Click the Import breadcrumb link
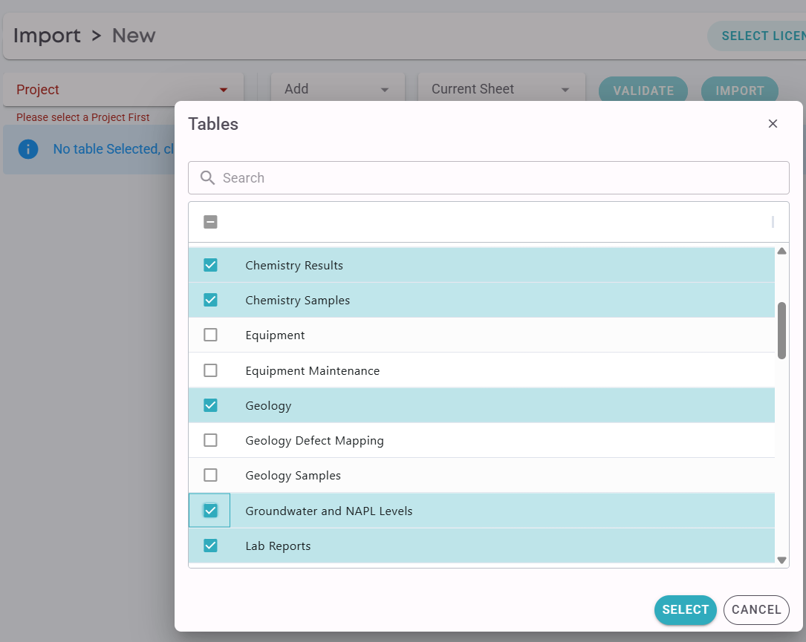Screen dimensions: 806x642 coord(47,36)
